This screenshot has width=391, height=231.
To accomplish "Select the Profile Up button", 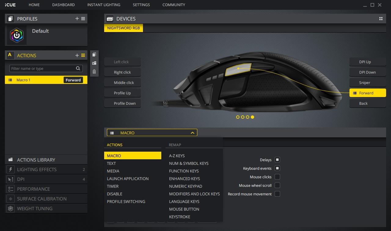I will tap(122, 93).
